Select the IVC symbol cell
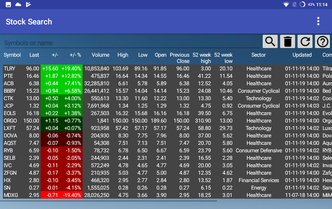This screenshot has width=332, height=209. (7, 165)
